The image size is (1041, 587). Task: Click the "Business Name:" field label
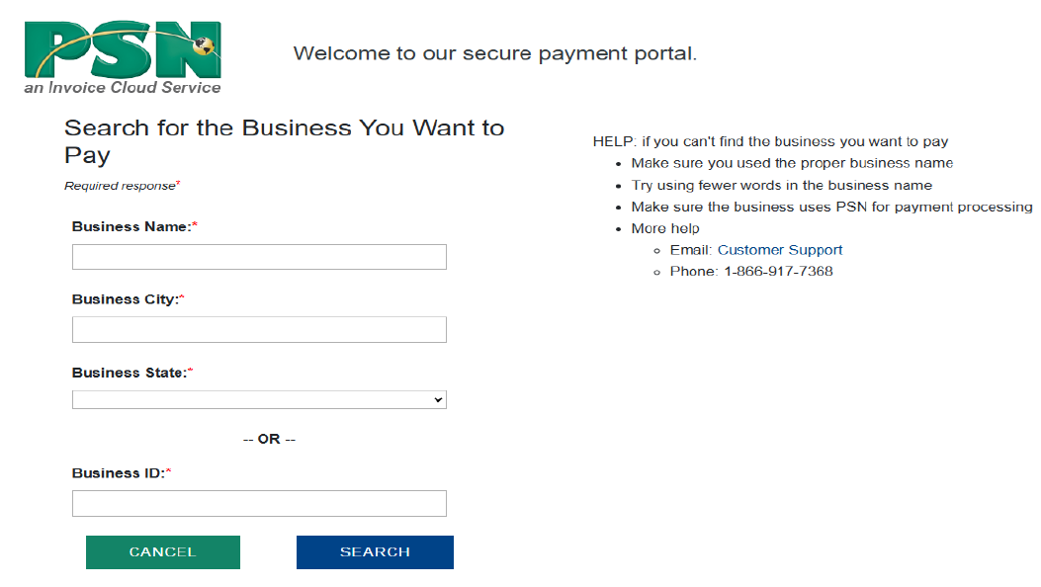pyautogui.click(x=131, y=226)
